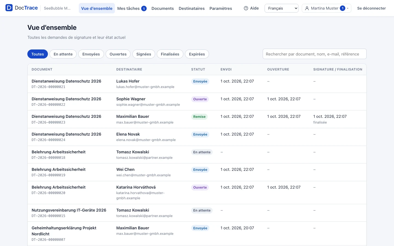Open the Aide help icon

246,8
